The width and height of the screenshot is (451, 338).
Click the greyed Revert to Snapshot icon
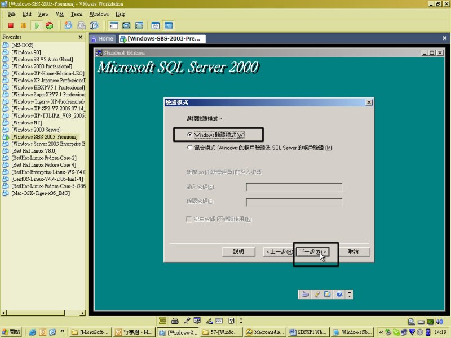pos(81,25)
